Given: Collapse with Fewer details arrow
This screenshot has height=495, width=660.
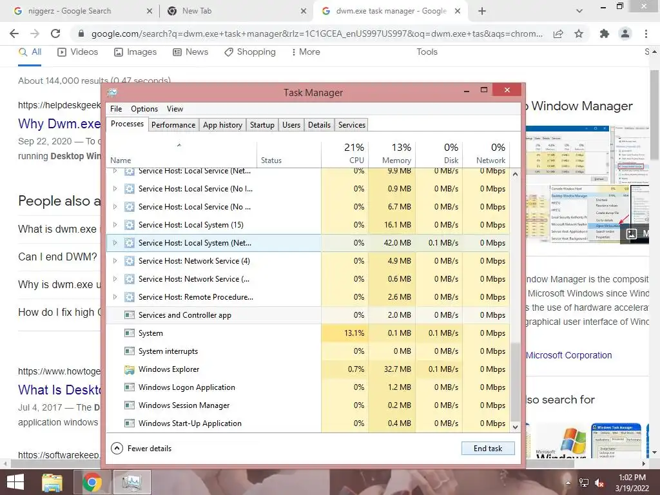Looking at the screenshot, I should 117,449.
